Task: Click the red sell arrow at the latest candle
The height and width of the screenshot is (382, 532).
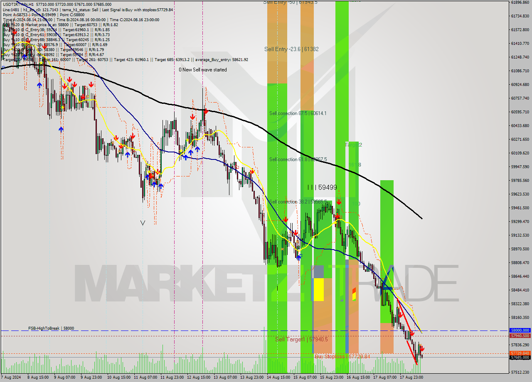Action: [422, 349]
